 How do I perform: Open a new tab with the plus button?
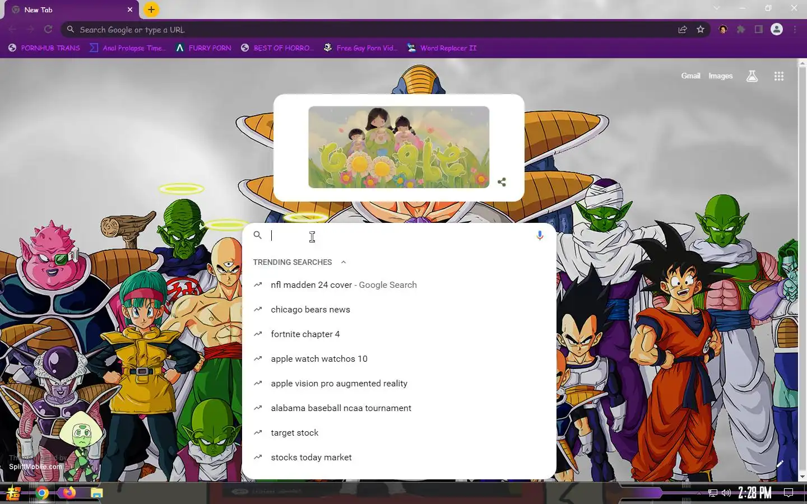pos(151,10)
